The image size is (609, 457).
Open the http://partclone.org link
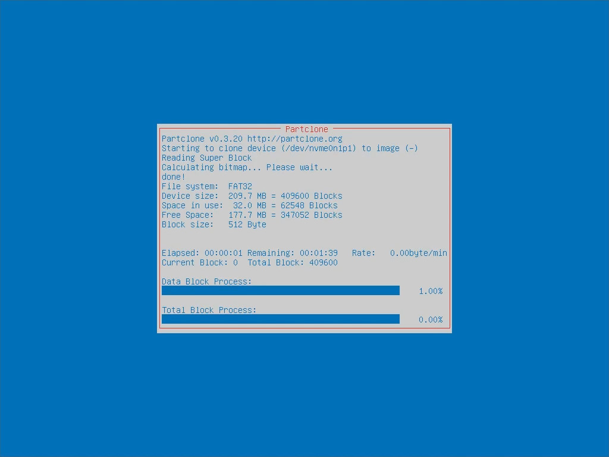(x=294, y=139)
